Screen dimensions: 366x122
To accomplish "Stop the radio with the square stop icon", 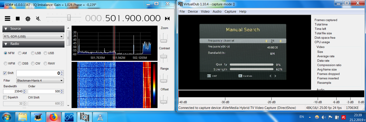I will [18, 19].
